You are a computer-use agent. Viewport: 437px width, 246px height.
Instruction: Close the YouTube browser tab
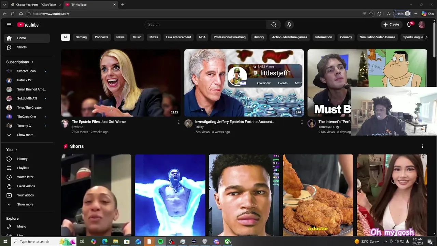click(114, 5)
